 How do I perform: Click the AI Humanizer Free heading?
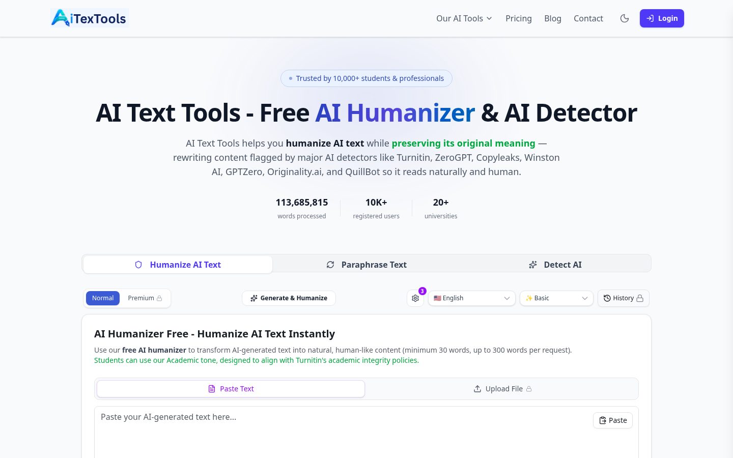point(214,334)
